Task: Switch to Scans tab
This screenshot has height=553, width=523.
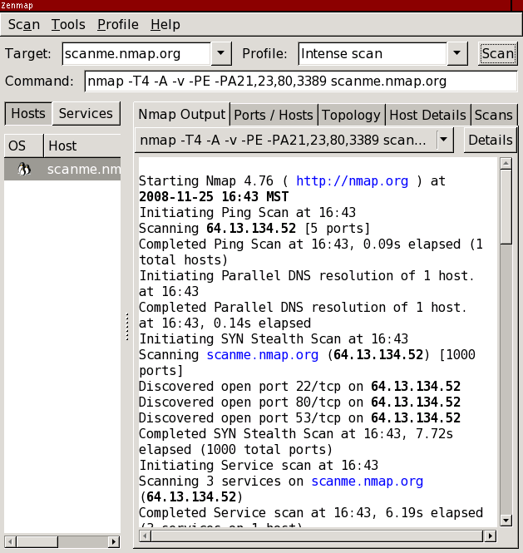Action: 493,115
